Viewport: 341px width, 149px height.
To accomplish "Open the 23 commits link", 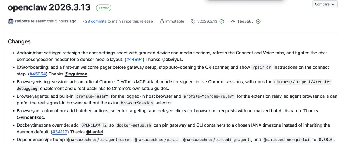I will 96,21.
